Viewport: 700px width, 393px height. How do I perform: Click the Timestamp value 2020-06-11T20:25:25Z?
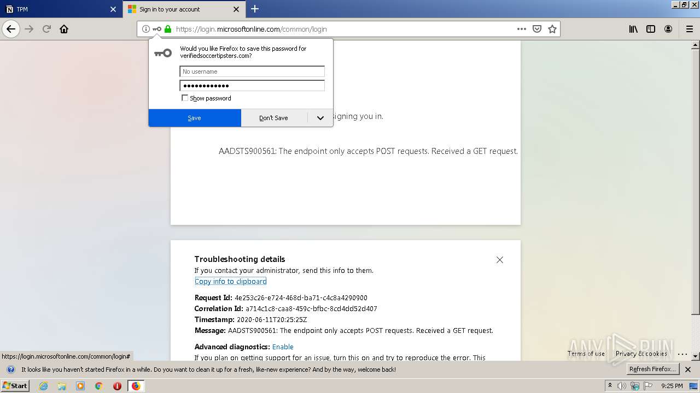pyautogui.click(x=272, y=320)
